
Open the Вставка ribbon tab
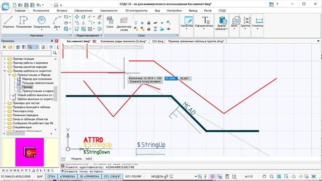pos(62,11)
